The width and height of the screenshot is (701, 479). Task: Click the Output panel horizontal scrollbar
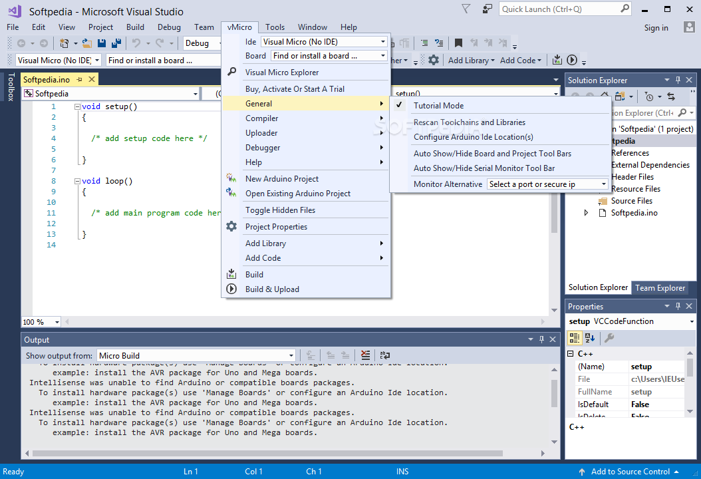(x=268, y=454)
